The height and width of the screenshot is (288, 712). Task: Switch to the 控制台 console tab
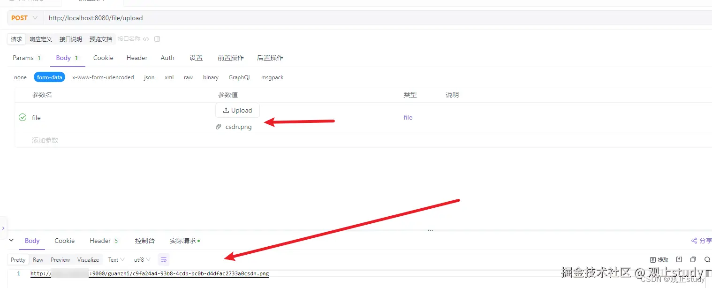point(145,240)
